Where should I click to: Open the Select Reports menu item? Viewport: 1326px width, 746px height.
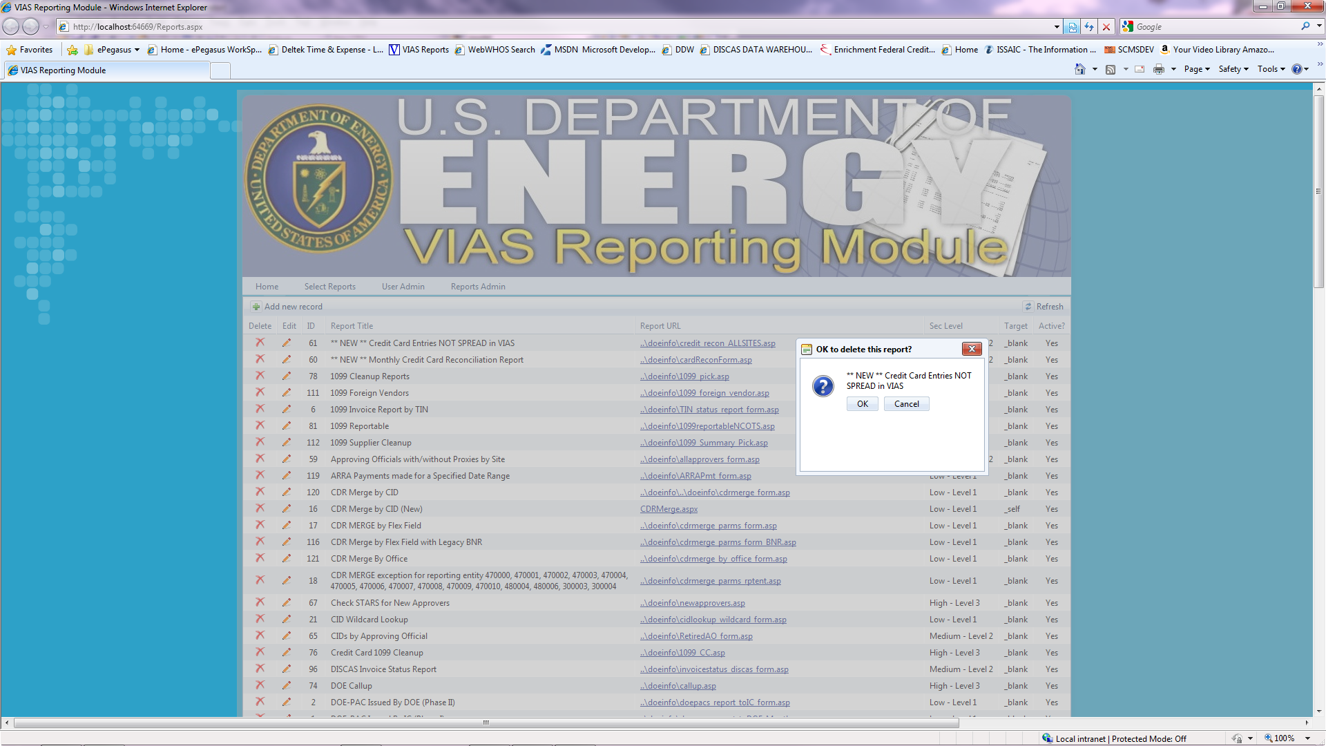tap(329, 287)
